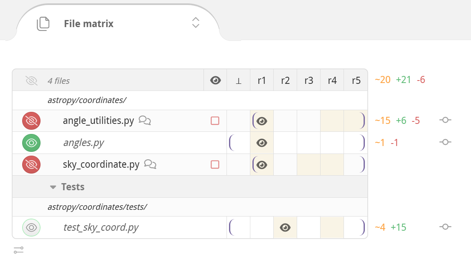Select the r3 revision column header
This screenshot has width=471, height=267.
coord(308,80)
